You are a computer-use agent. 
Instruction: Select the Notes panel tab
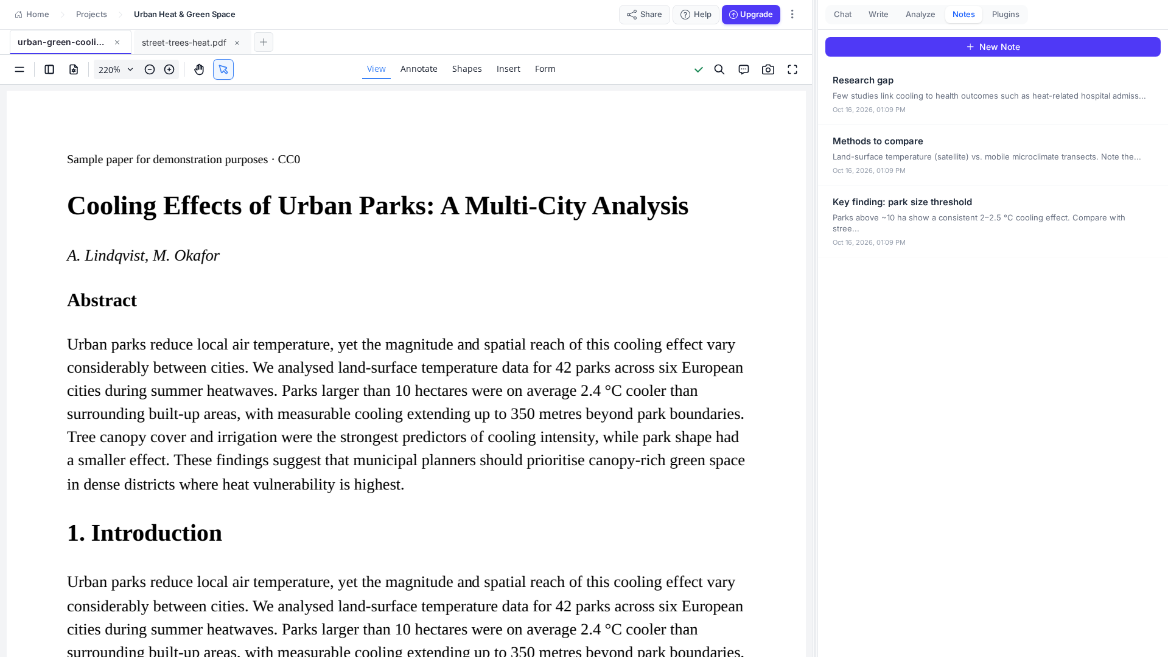coord(963,14)
